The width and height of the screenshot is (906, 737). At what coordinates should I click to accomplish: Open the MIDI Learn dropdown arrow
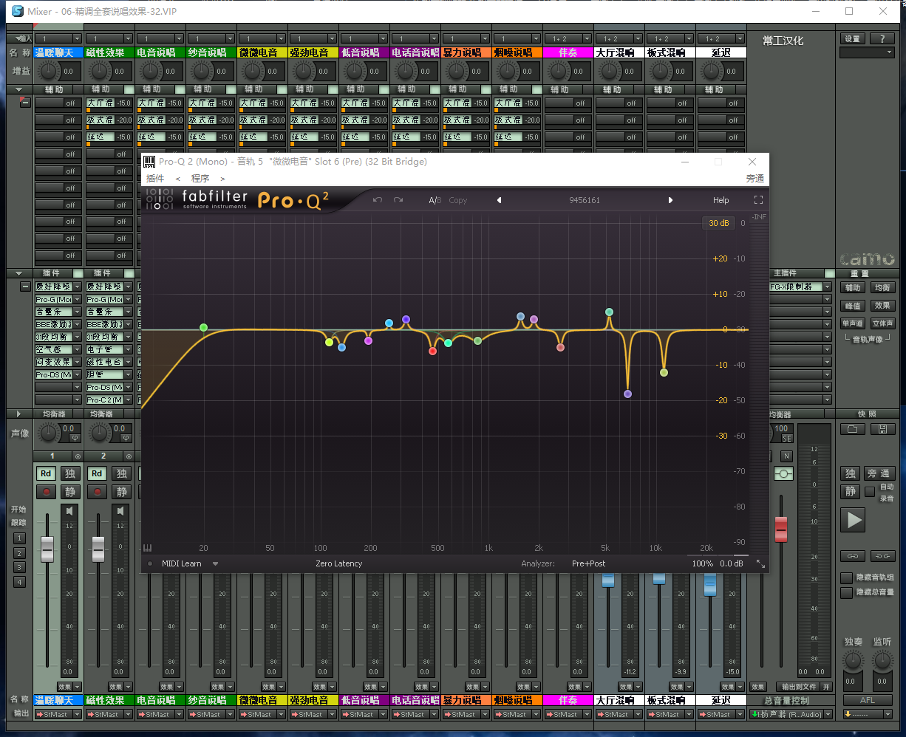click(x=215, y=563)
